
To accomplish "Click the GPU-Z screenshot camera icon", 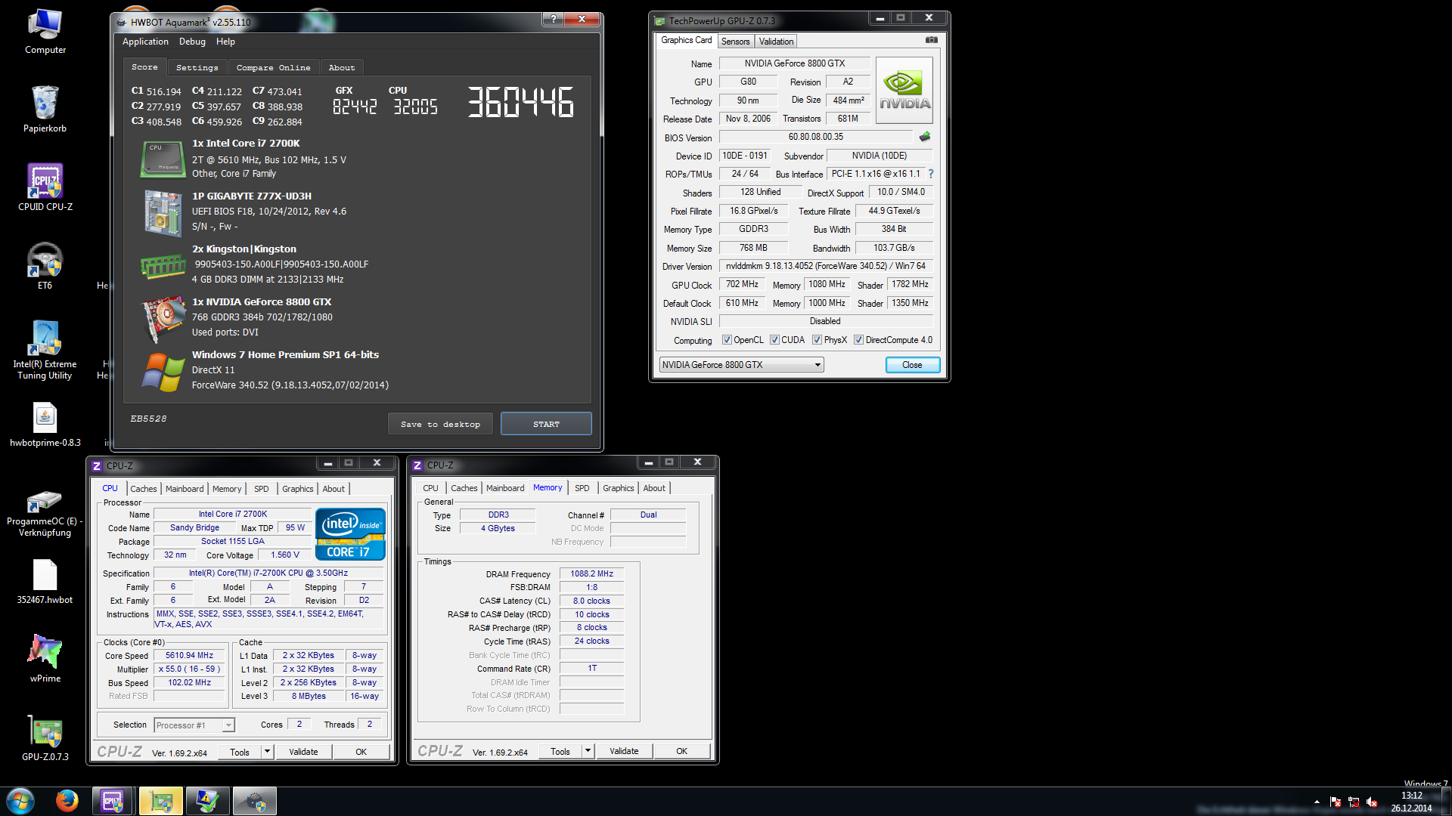I will tap(932, 40).
